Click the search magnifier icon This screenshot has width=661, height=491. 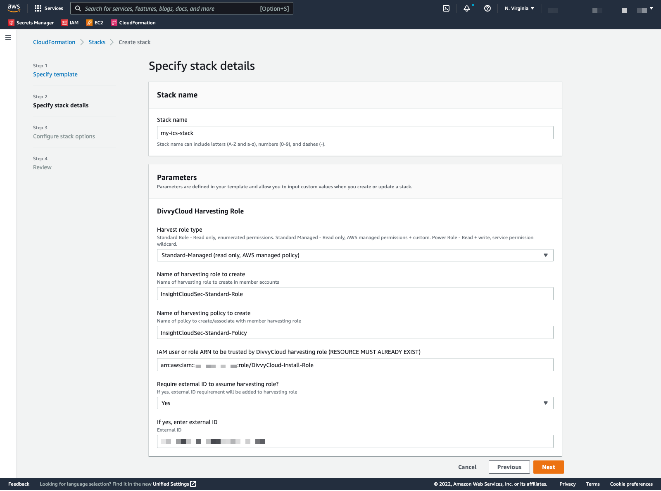pyautogui.click(x=78, y=8)
